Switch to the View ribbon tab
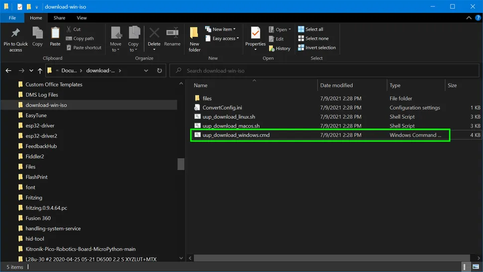The image size is (483, 272). click(x=82, y=18)
